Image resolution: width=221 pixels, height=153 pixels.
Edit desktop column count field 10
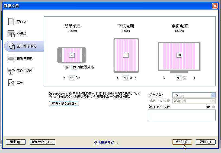(x=179, y=55)
